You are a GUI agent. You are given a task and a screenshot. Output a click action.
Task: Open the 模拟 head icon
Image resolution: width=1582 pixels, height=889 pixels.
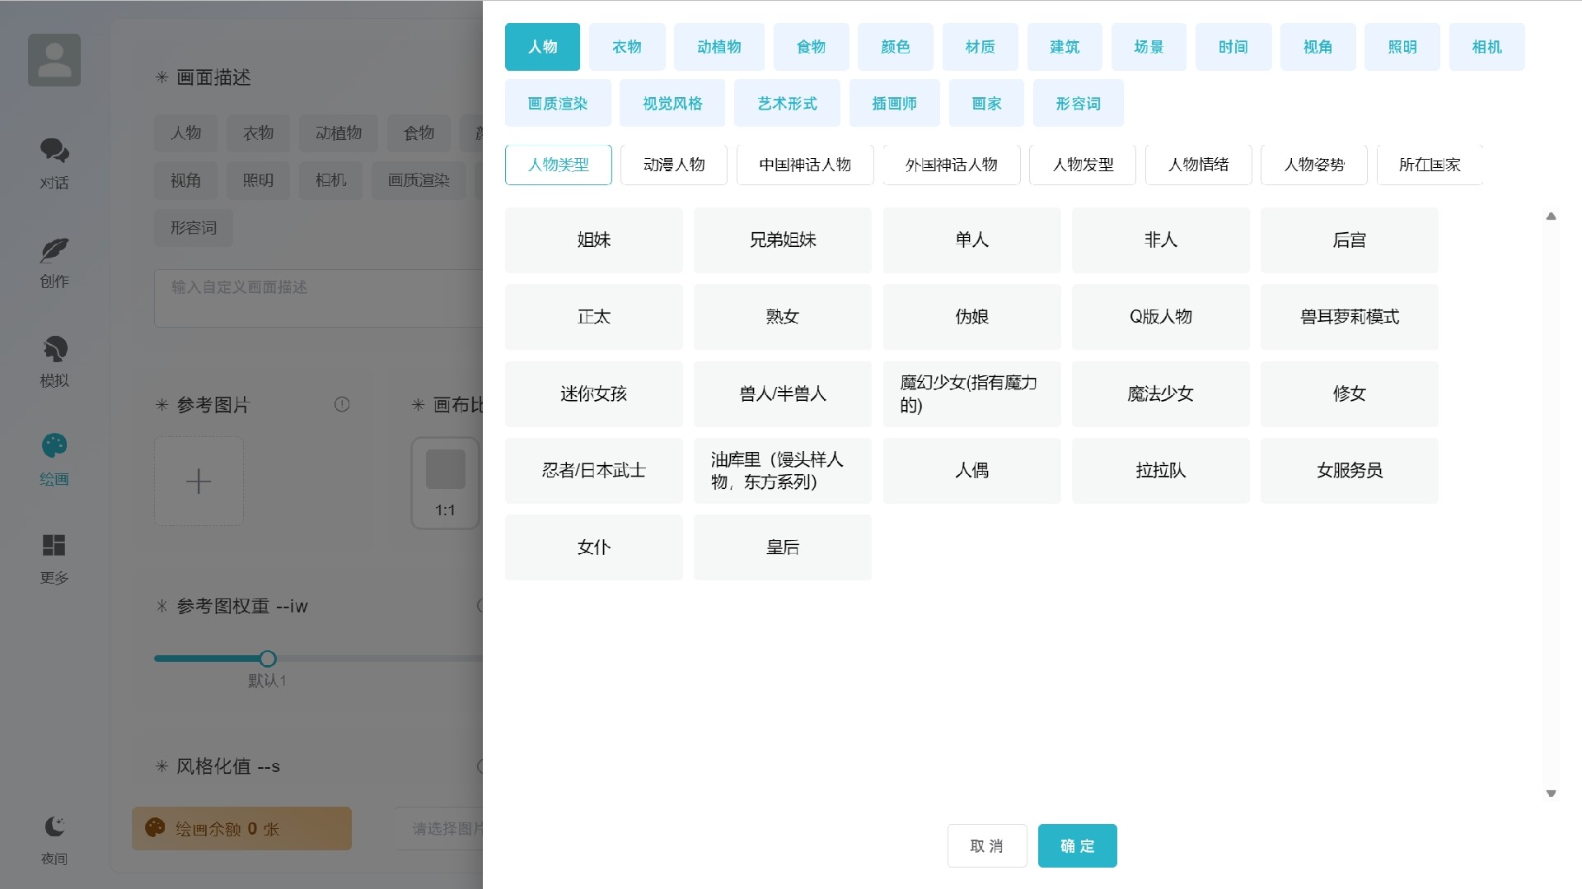point(54,349)
